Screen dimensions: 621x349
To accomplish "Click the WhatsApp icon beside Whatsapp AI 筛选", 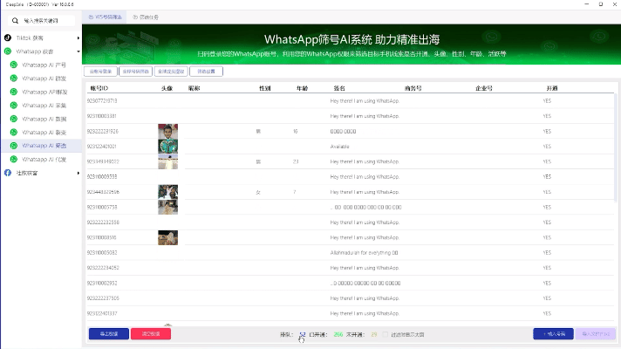I will (x=14, y=146).
